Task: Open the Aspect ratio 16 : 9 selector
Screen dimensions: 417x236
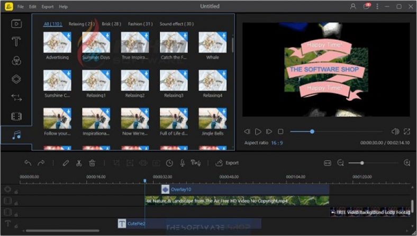Action: 277,143
